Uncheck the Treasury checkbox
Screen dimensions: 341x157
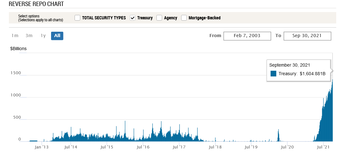[133, 18]
